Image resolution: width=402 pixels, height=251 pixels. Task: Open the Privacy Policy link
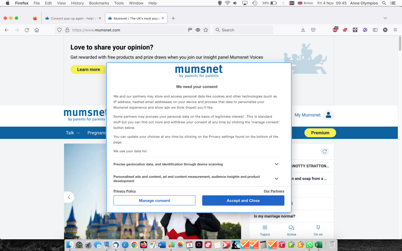[124, 191]
